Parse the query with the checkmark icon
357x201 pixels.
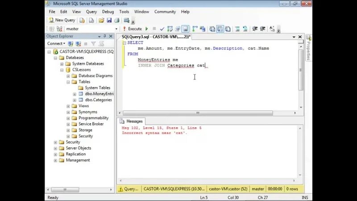click(x=162, y=29)
